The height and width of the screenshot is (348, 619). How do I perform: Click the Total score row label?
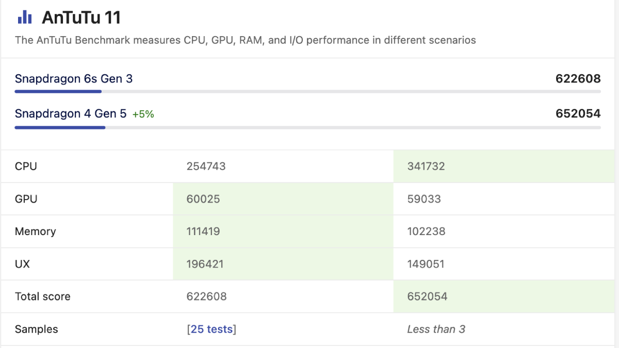(x=42, y=296)
